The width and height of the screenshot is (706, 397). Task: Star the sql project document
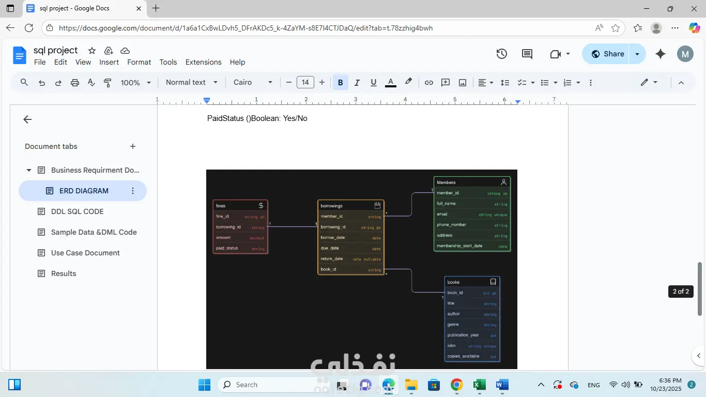(x=92, y=51)
